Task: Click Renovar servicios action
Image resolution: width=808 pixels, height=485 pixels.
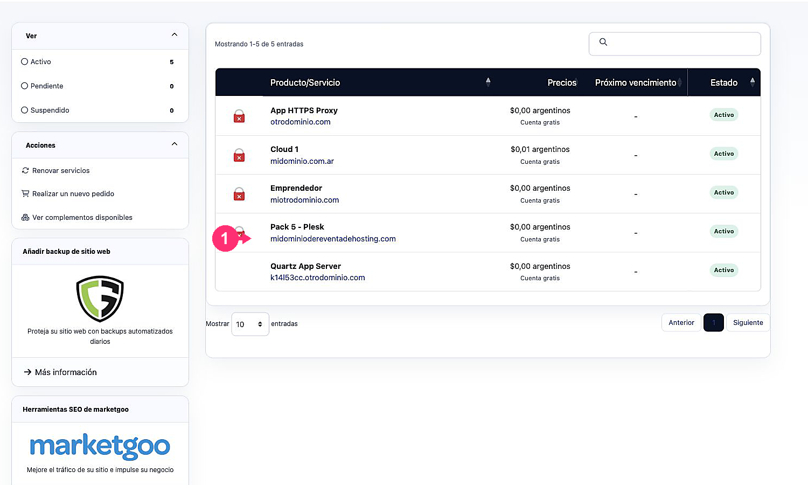Action: (x=61, y=170)
